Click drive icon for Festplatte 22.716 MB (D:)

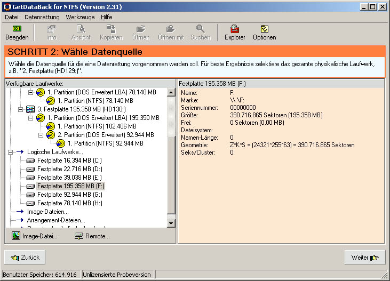click(30, 170)
